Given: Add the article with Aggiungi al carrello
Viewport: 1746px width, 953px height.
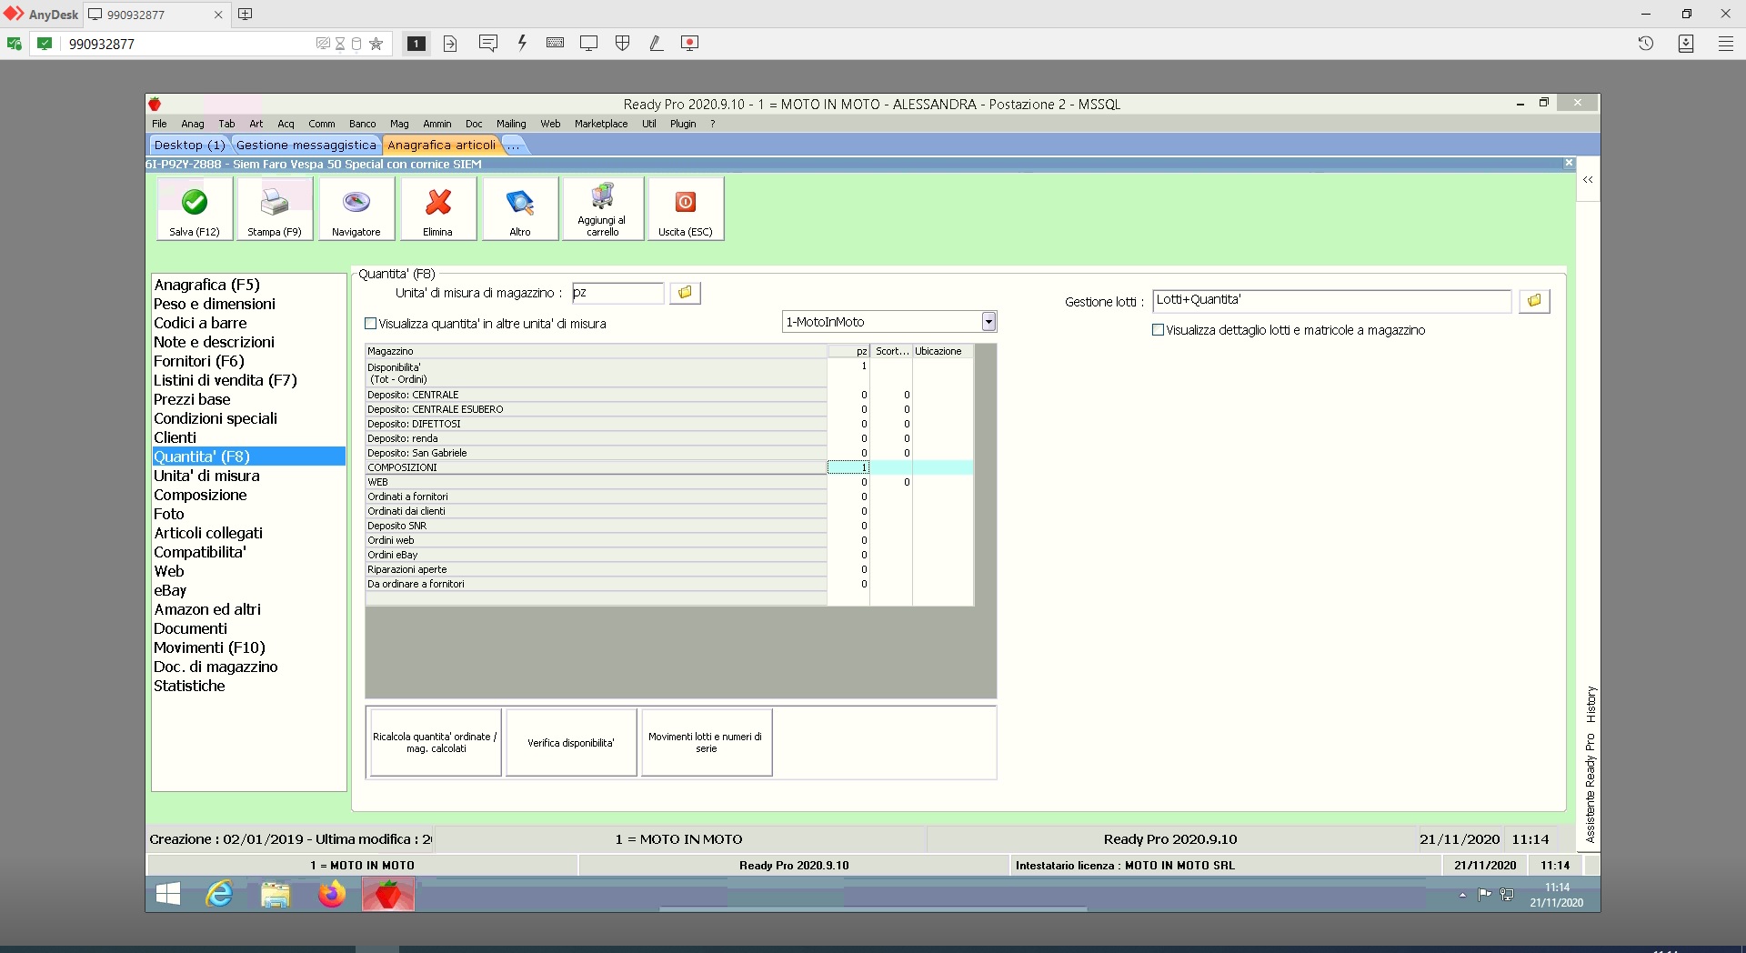Looking at the screenshot, I should [x=602, y=208].
